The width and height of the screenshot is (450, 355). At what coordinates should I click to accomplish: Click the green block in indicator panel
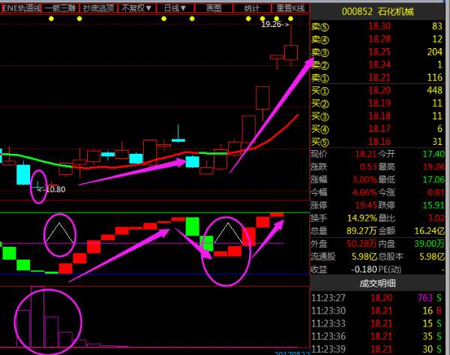coord(193,227)
